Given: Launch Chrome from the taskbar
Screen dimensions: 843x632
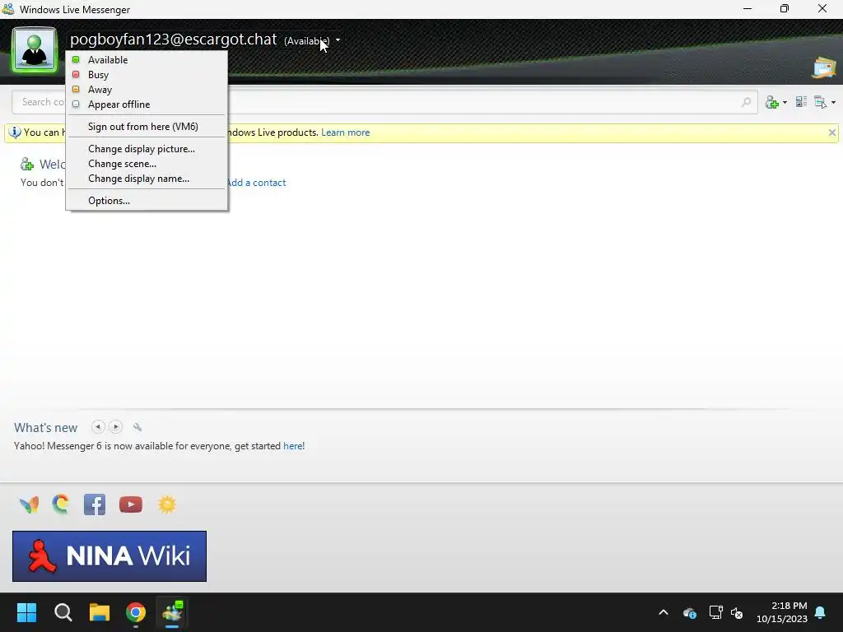Looking at the screenshot, I should pos(136,612).
